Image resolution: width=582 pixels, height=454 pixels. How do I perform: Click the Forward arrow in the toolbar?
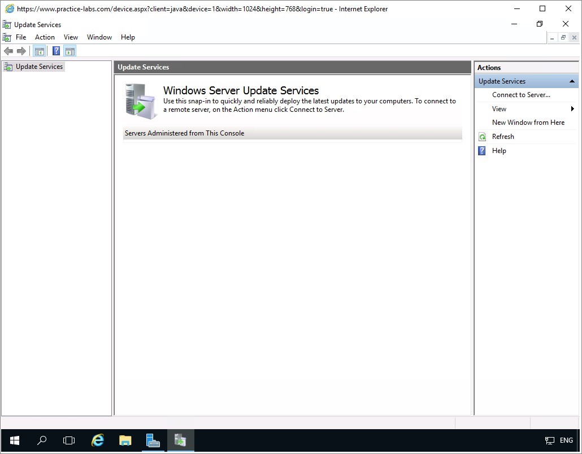coord(21,51)
